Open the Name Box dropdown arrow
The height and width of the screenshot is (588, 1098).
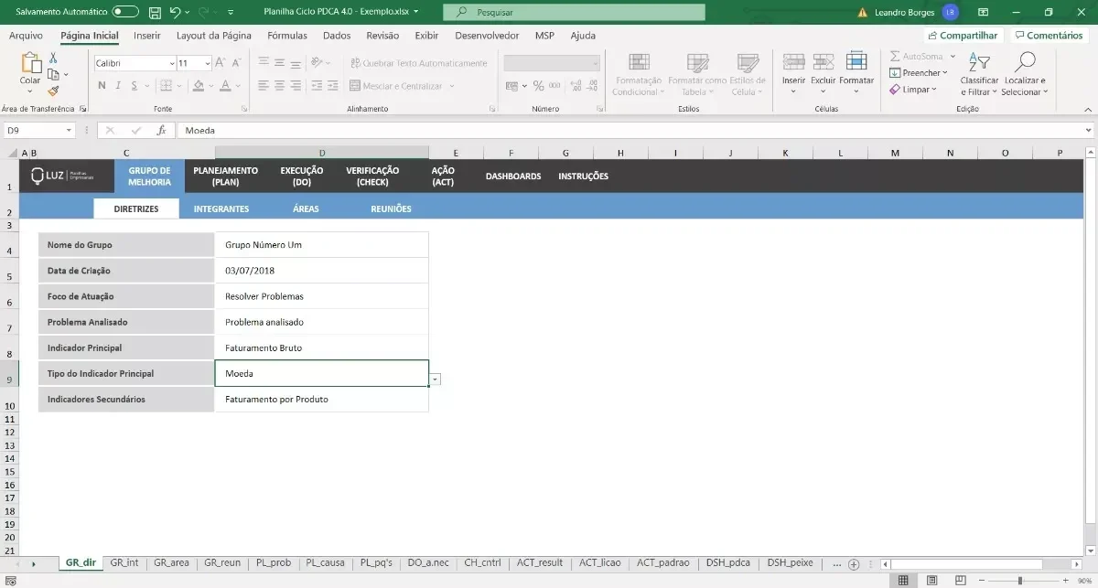coord(69,131)
